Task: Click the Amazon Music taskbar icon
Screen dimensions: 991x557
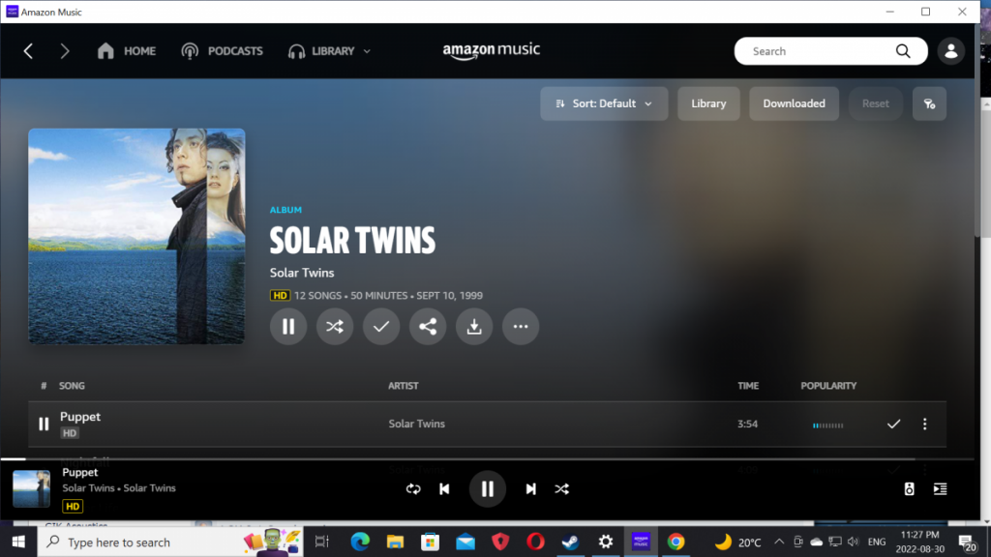Action: [x=641, y=542]
